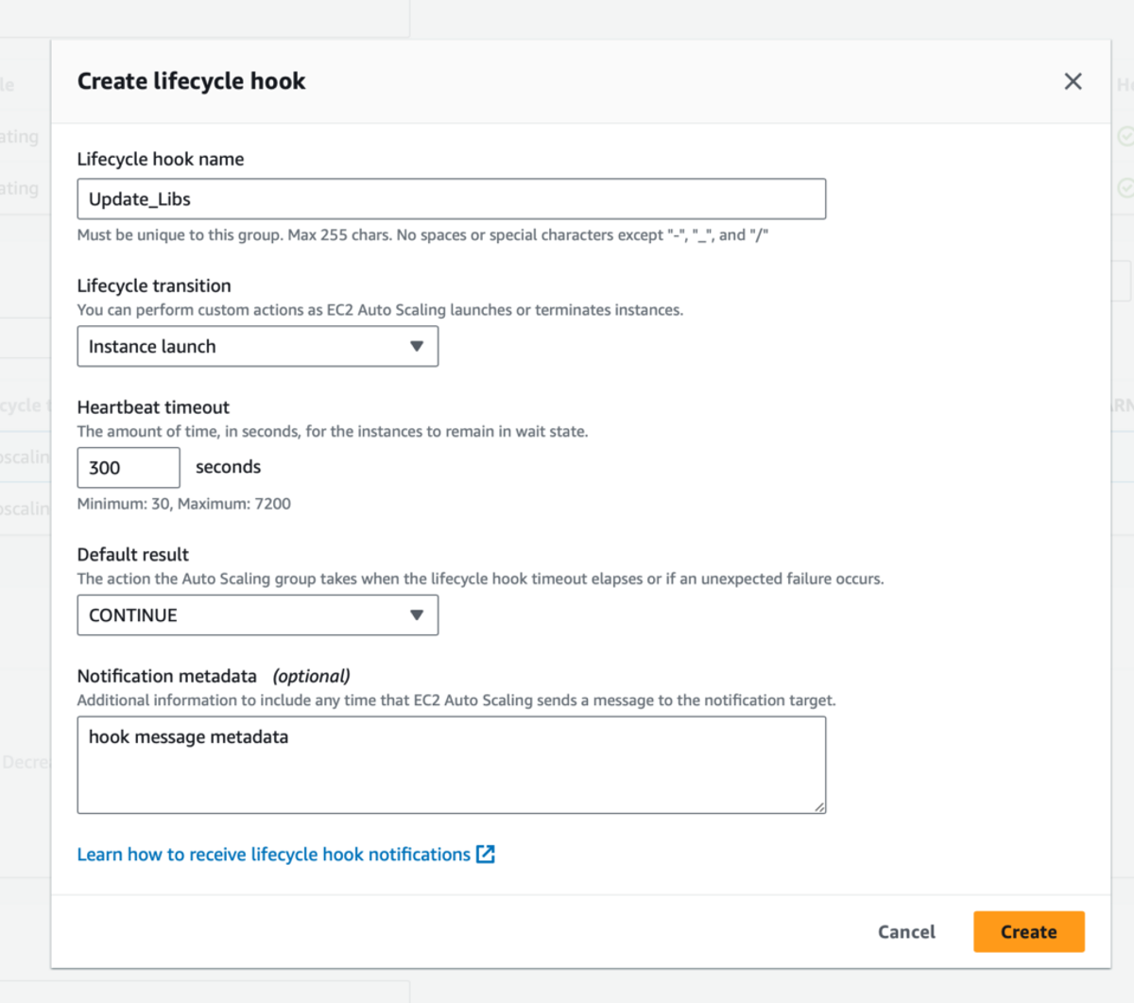Open the Instance launch selection box
Screen dimensions: 1134x1003
click(258, 347)
